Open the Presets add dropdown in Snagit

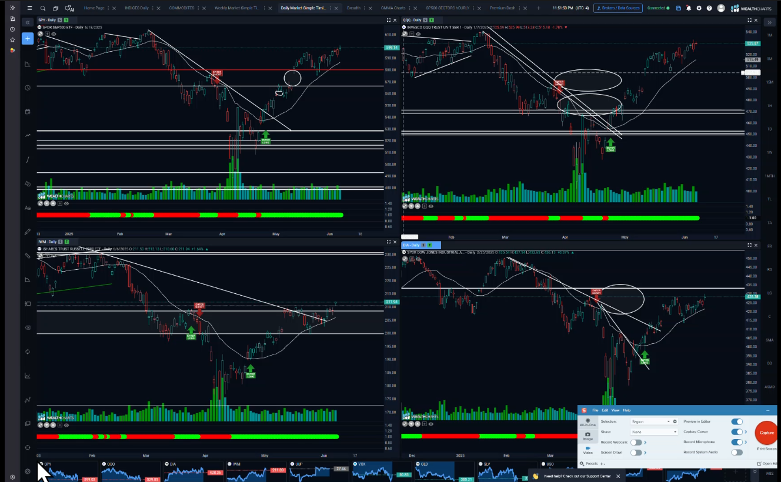pyautogui.click(x=604, y=463)
